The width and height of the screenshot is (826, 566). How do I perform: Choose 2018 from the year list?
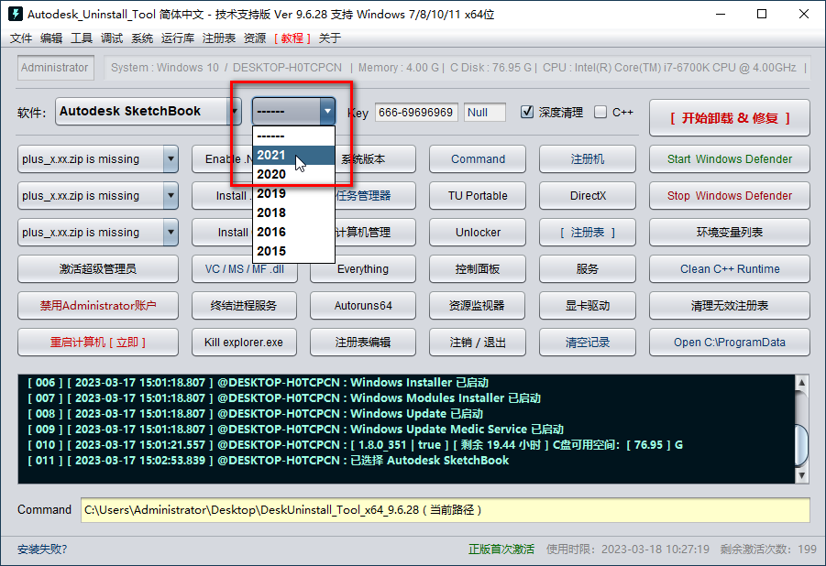click(293, 212)
